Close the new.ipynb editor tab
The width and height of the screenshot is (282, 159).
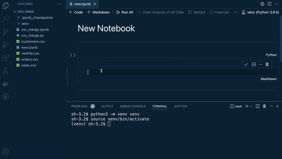coord(95,4)
